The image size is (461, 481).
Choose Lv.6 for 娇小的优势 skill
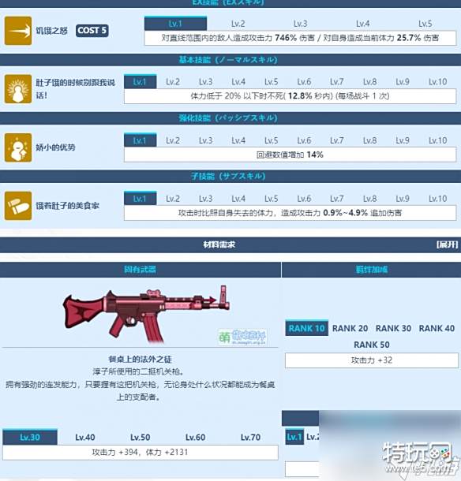(x=304, y=140)
